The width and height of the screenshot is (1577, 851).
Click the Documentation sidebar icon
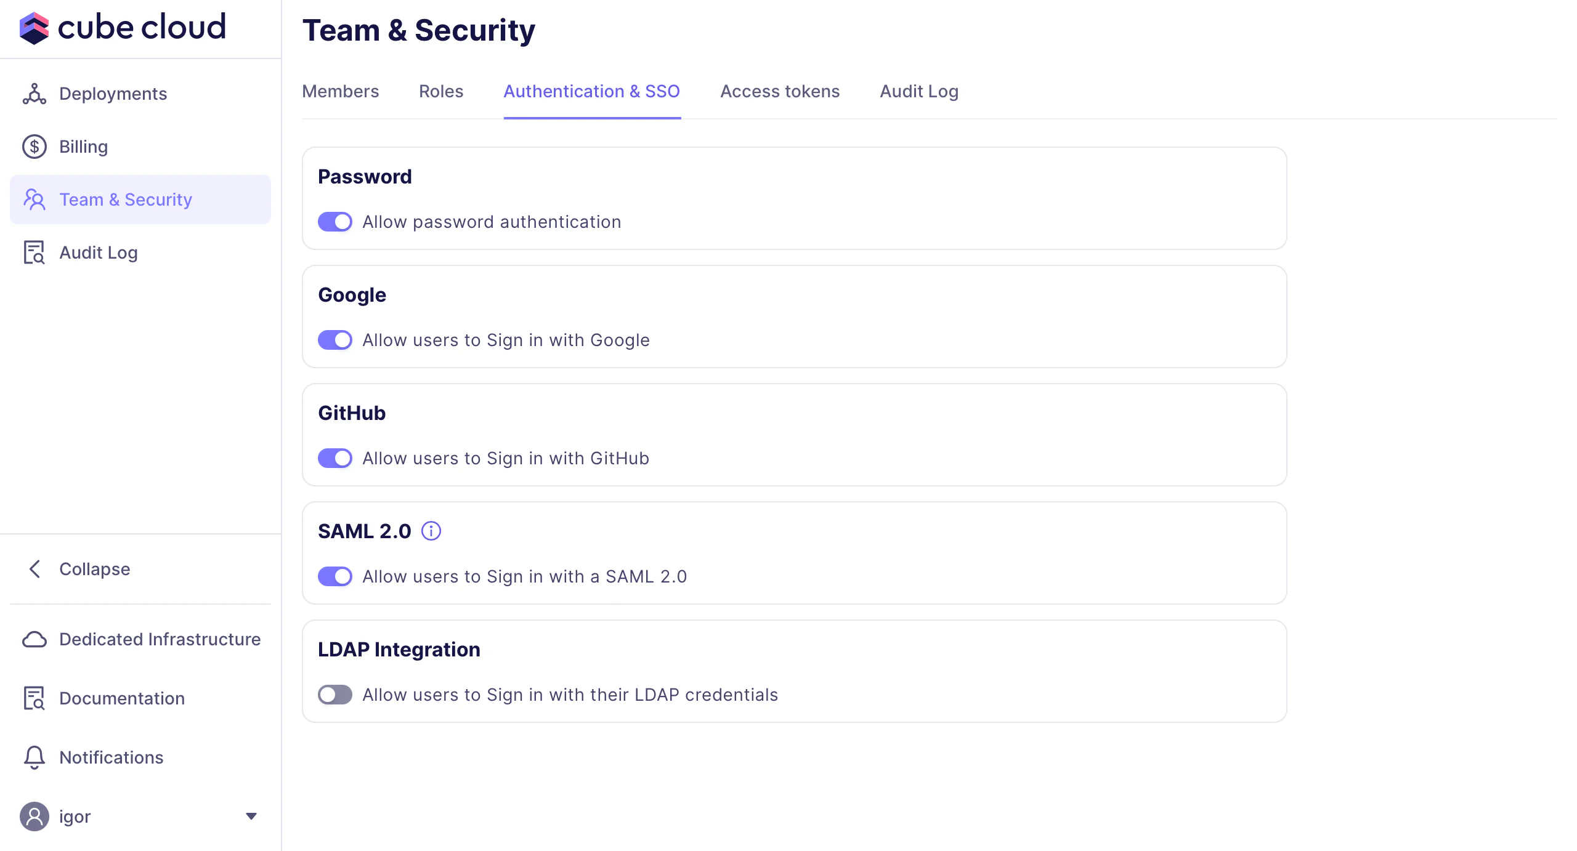tap(34, 698)
